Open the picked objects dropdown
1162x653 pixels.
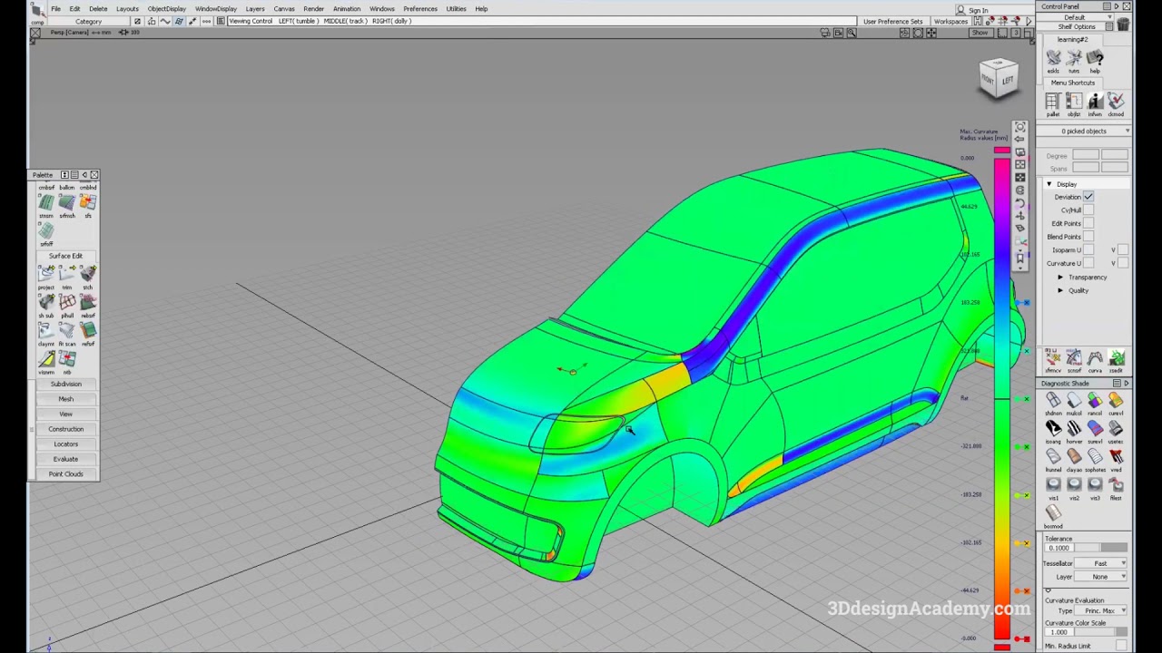coord(1084,132)
